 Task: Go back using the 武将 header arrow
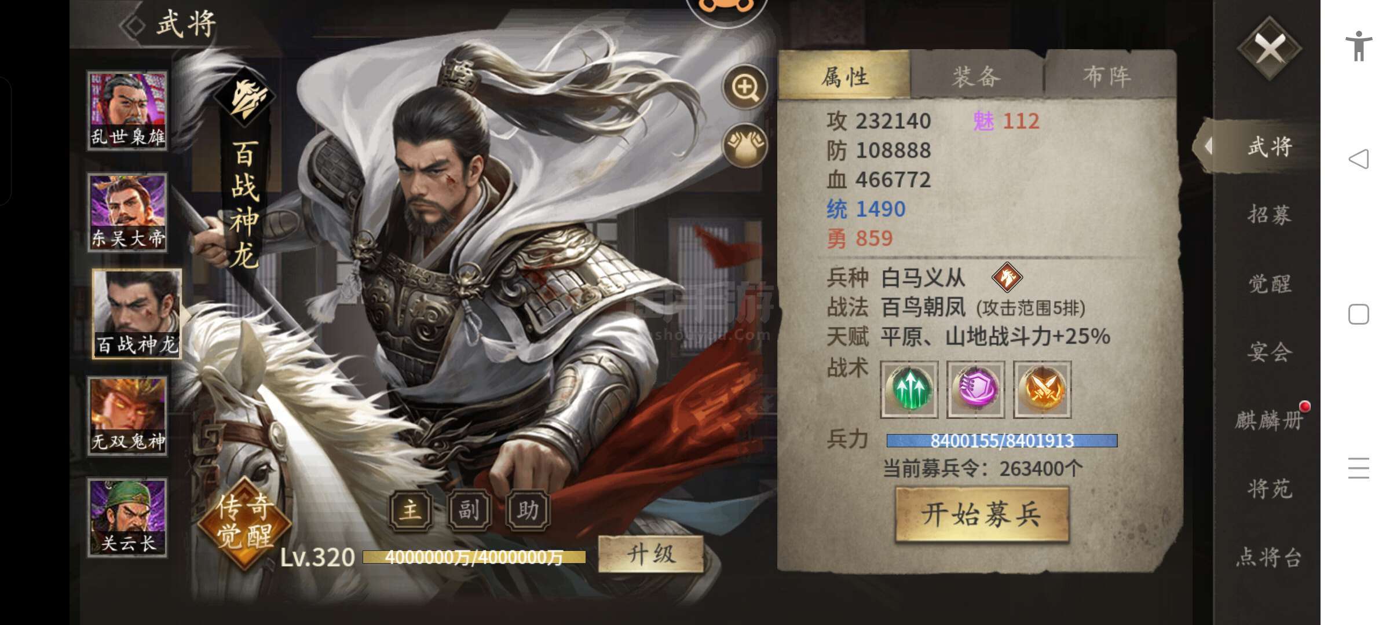pyautogui.click(x=134, y=25)
